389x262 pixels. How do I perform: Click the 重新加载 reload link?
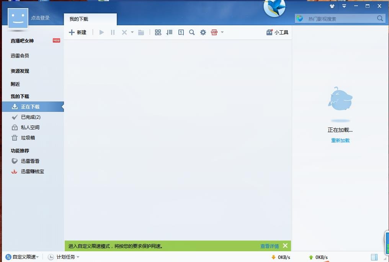[x=340, y=141]
